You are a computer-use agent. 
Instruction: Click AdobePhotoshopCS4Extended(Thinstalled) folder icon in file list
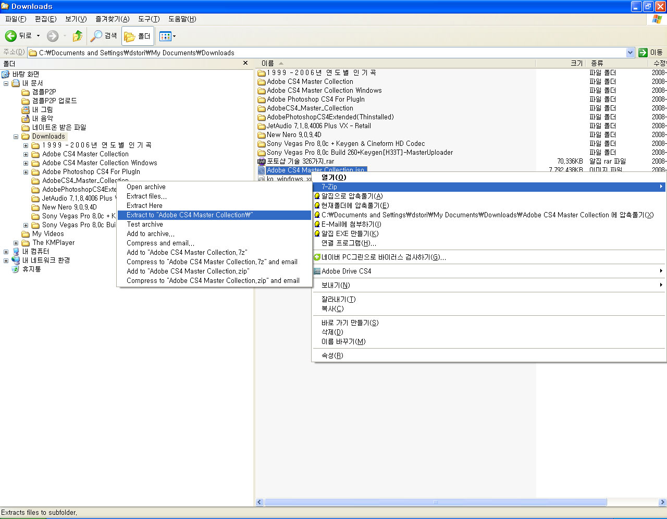click(x=262, y=117)
